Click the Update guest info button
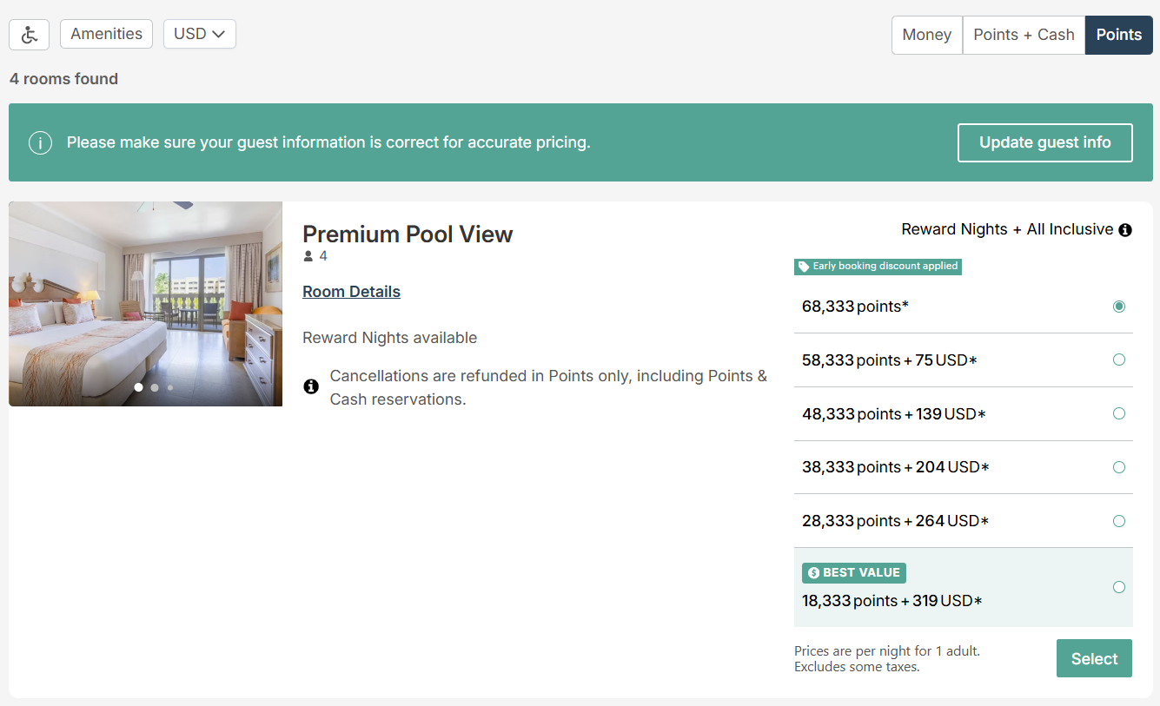 coord(1045,142)
